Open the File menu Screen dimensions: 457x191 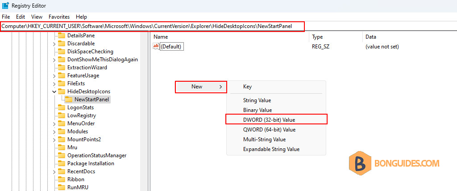[x=6, y=17]
